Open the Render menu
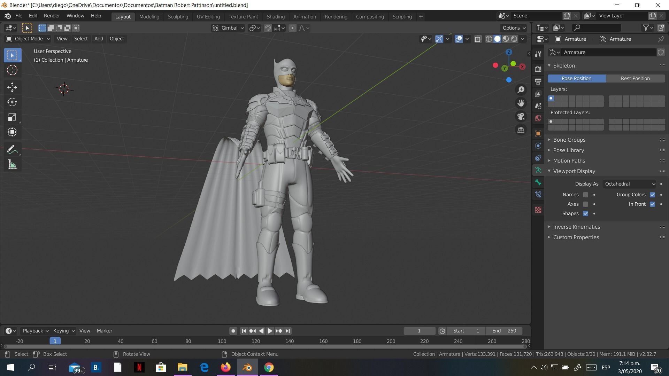Image resolution: width=669 pixels, height=376 pixels. click(52, 16)
